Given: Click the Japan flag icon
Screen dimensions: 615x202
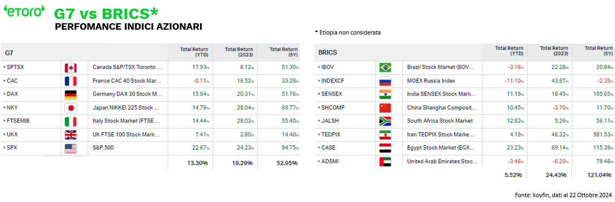Looking at the screenshot, I should [x=71, y=107].
